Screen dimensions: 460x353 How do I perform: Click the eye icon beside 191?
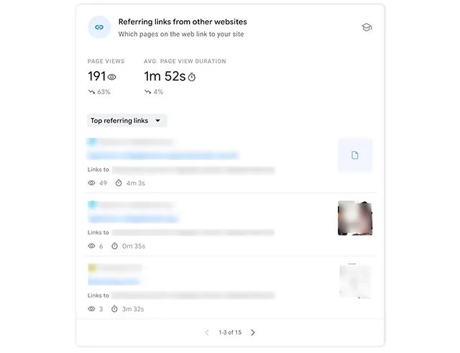(x=112, y=77)
